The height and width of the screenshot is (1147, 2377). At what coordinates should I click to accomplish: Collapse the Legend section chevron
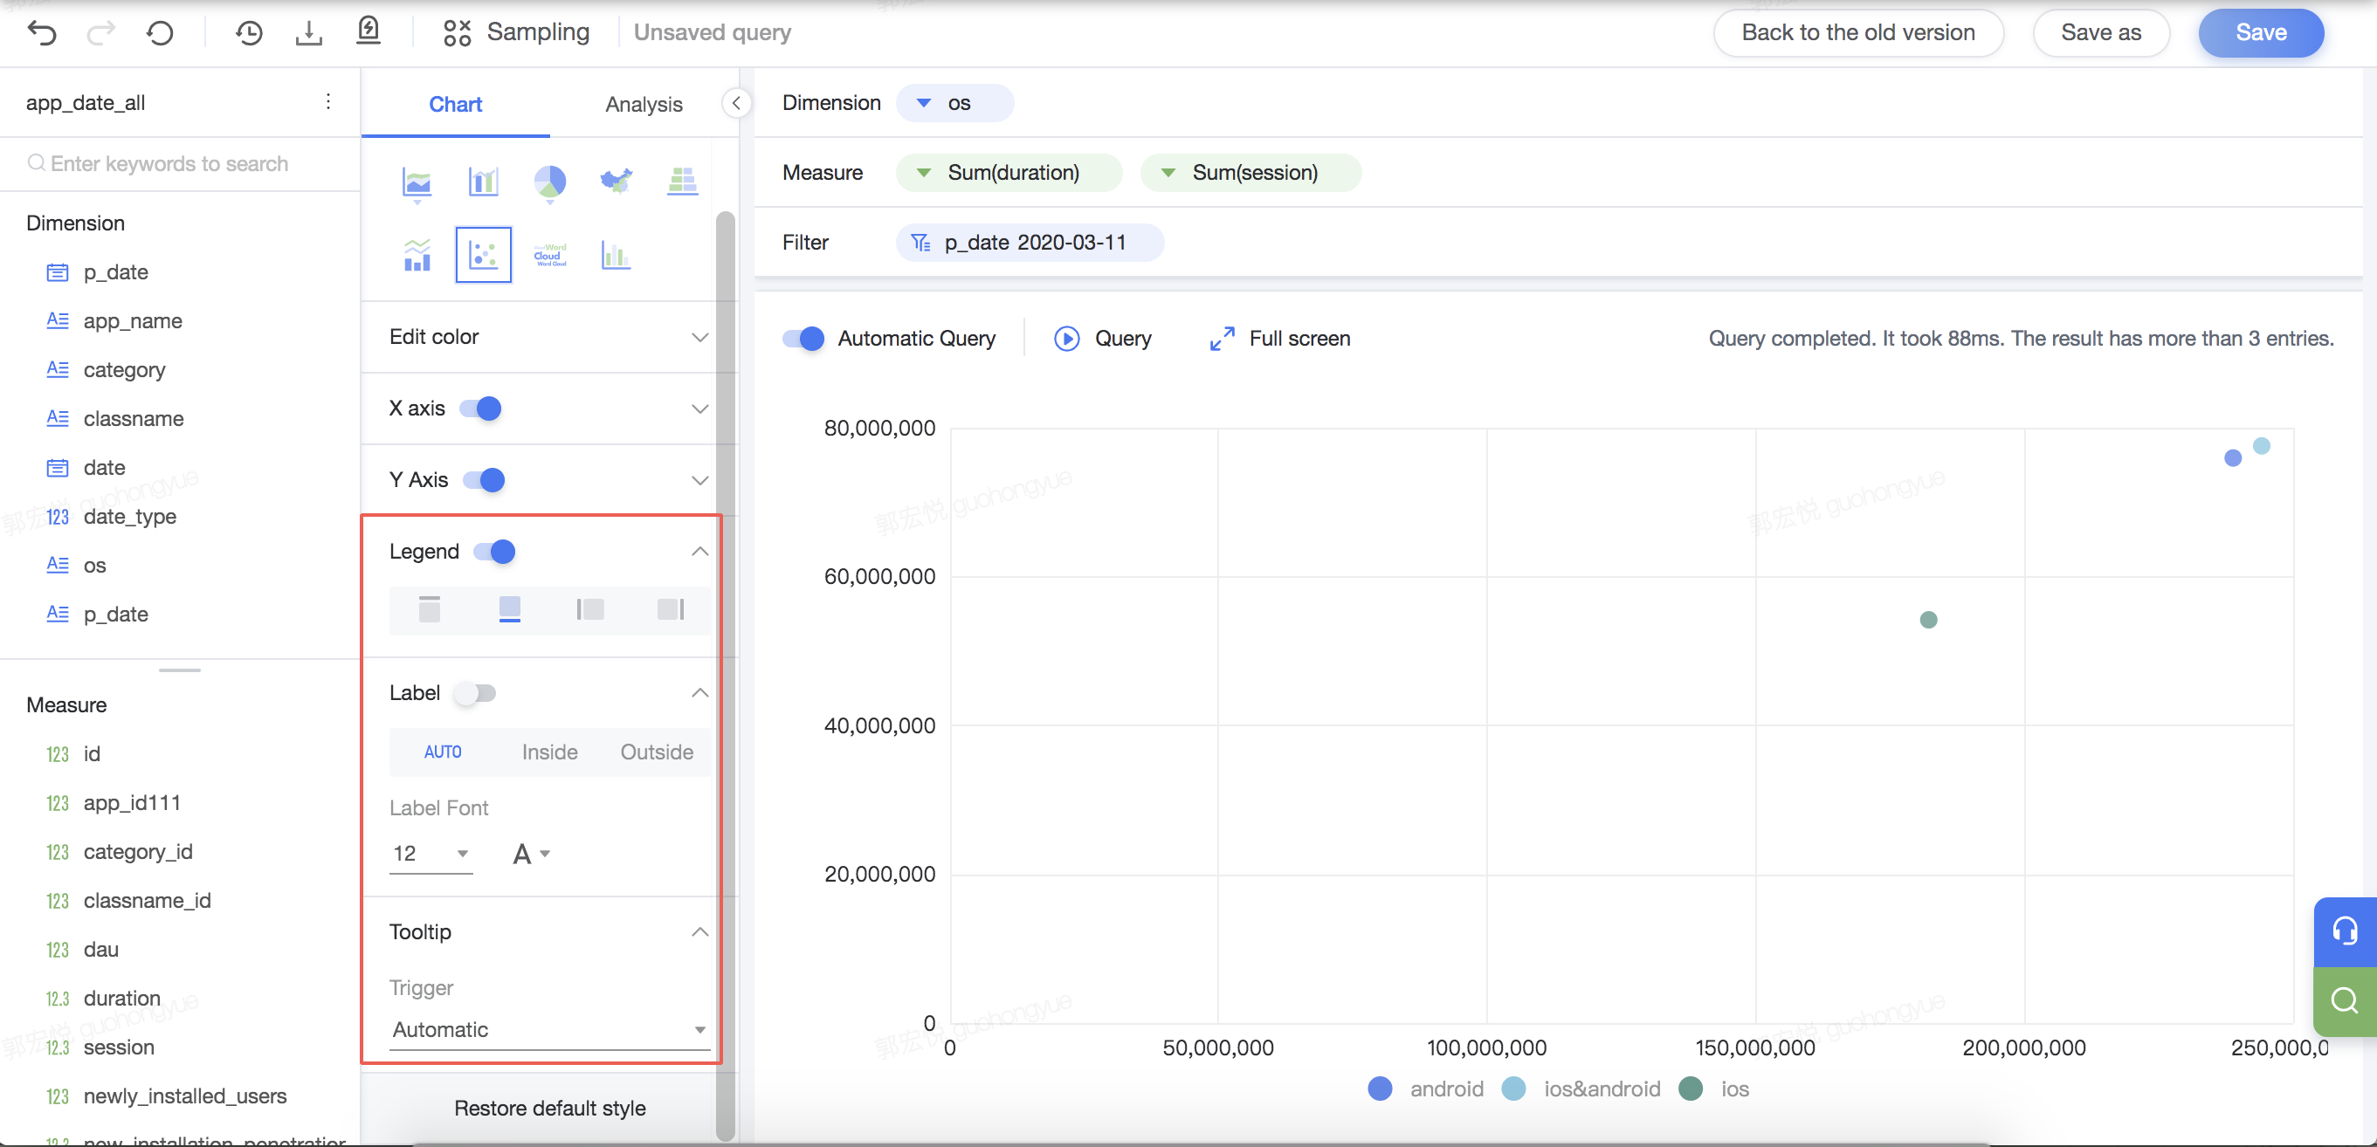point(700,552)
